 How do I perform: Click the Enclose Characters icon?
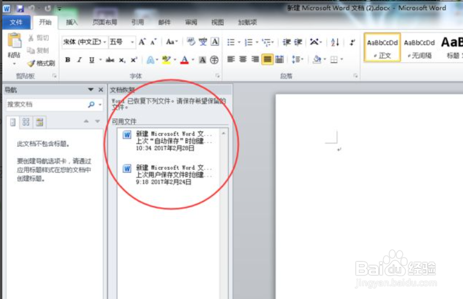(214, 60)
